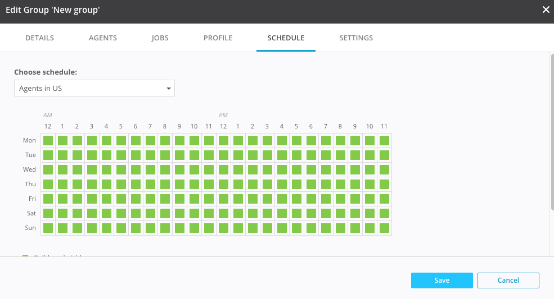554x299 pixels.
Task: Toggle Sunday 11 PM schedule cell
Action: (384, 228)
